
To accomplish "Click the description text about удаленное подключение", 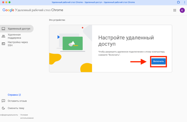I will (x=132, y=53).
